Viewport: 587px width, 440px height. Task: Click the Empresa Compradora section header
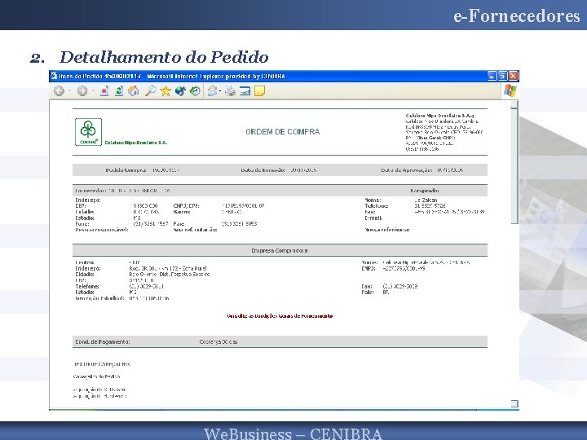pyautogui.click(x=280, y=250)
